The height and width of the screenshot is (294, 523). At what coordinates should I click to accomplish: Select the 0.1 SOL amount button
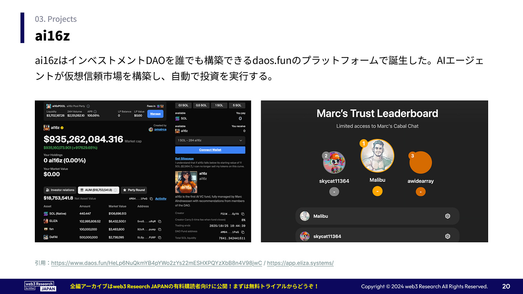(x=183, y=105)
